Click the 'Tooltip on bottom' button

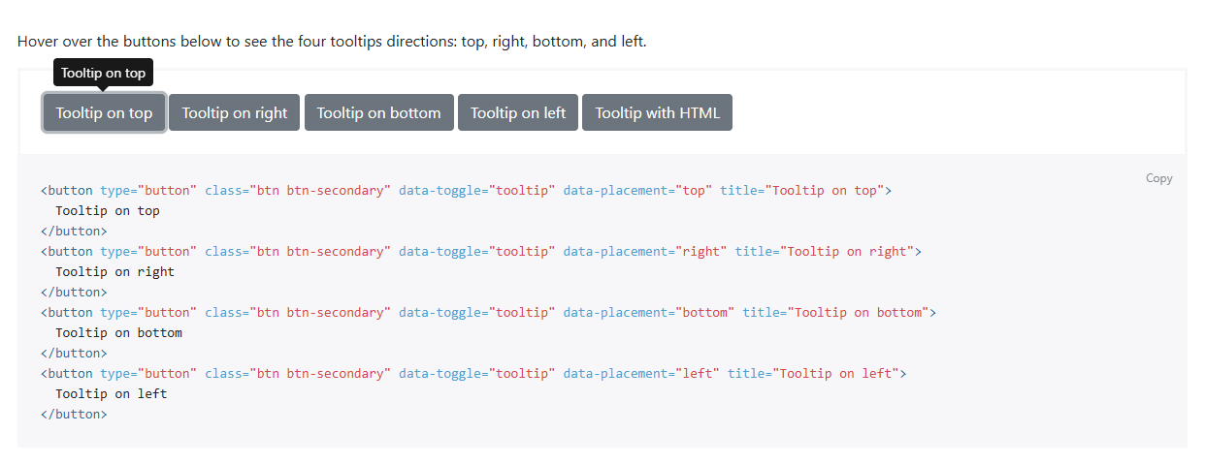tap(378, 112)
